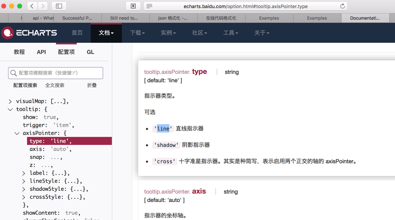Expand the visualMap tree chevron
The image size is (395, 220).
pos(10,101)
